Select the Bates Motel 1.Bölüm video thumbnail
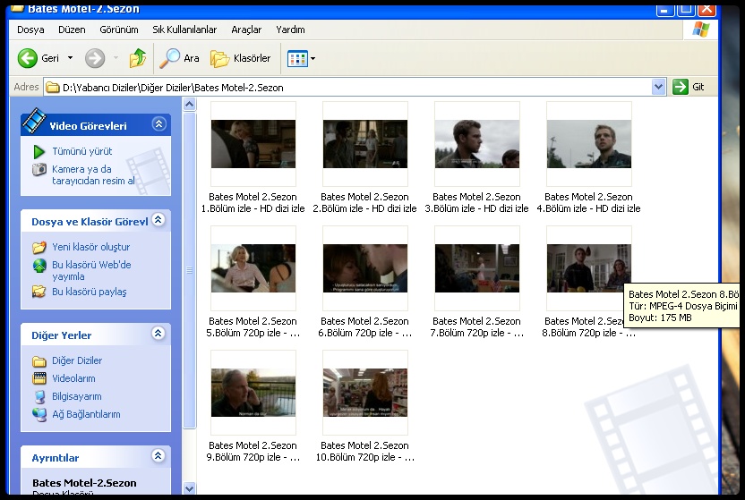Screen dimensions: 745x500 (253, 144)
